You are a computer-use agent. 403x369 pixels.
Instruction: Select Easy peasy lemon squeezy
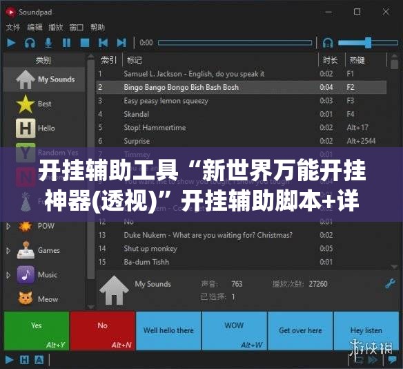242,101
